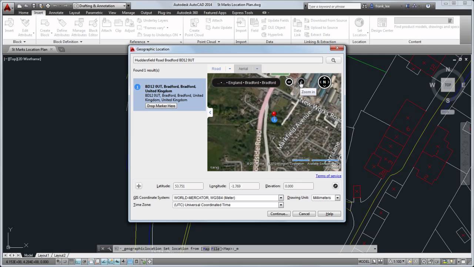
Task: Click the Help question mark icon in title bar
Action: tap(428, 6)
